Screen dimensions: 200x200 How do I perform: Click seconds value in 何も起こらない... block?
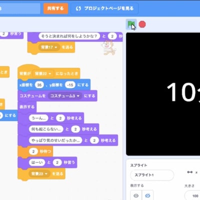[75, 129]
